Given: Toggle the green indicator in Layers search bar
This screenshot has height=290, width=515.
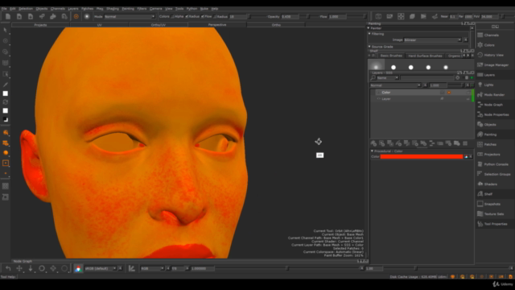Looking at the screenshot, I should pyautogui.click(x=472, y=78).
